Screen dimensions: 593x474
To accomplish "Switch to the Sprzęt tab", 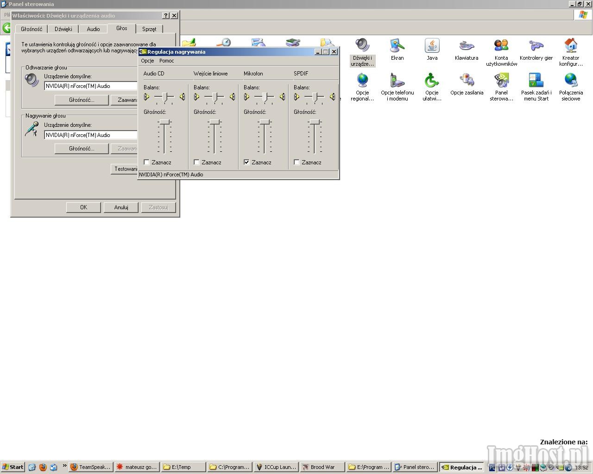I will (149, 29).
